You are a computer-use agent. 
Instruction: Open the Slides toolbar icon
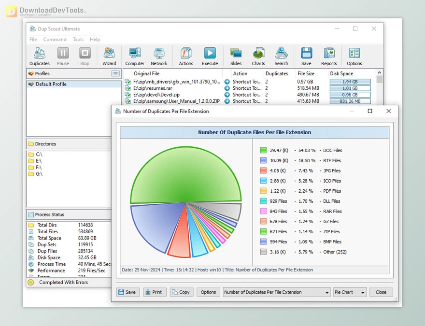click(236, 55)
